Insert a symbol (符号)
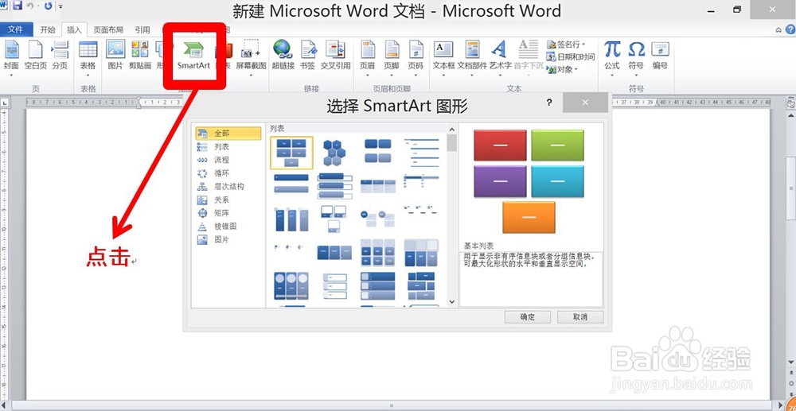 click(636, 57)
